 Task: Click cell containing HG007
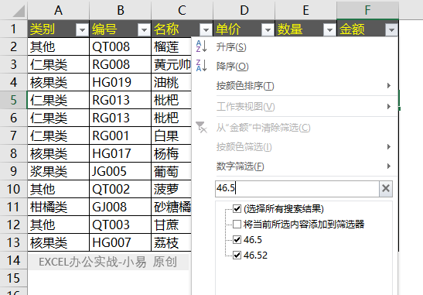coord(121,243)
